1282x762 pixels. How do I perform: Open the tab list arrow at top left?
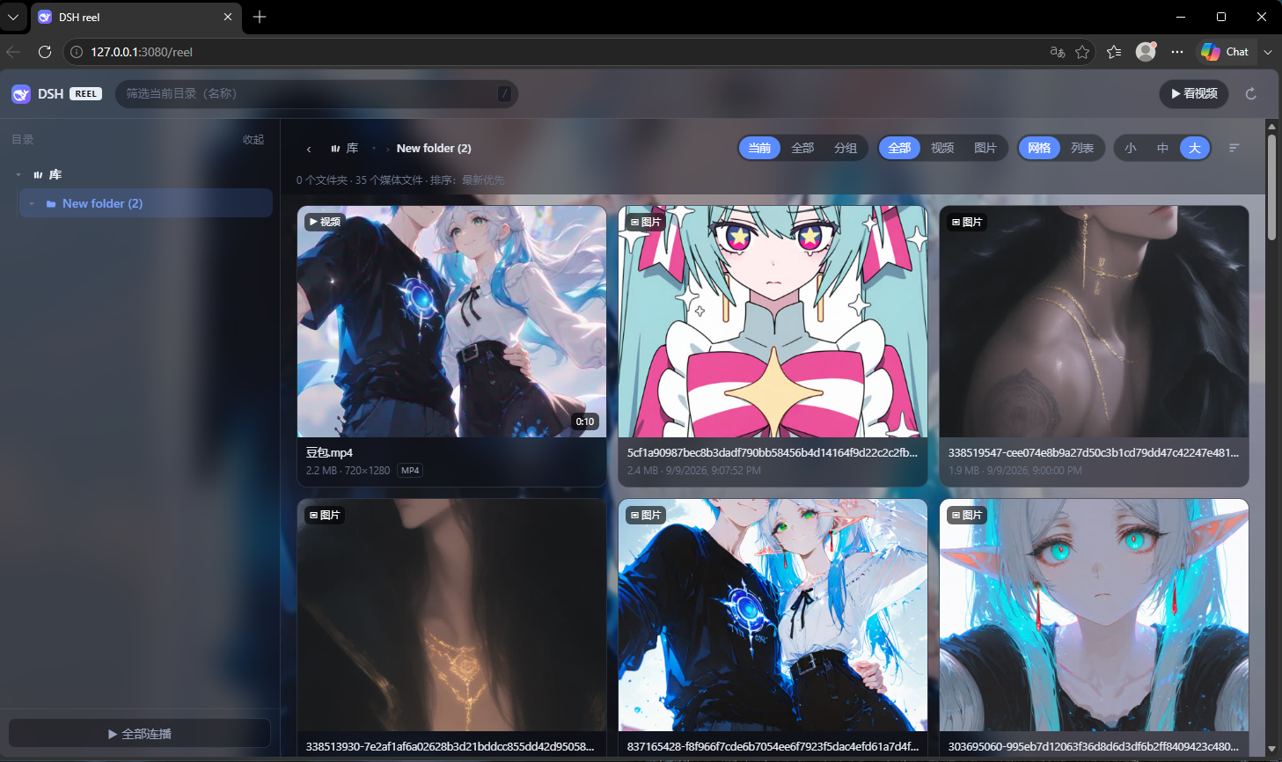(12, 17)
